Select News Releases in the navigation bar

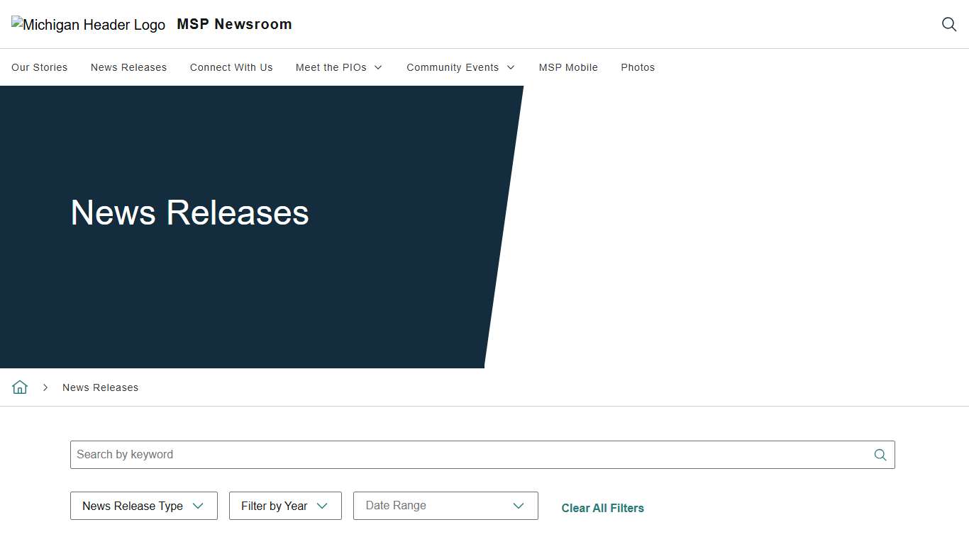click(128, 67)
